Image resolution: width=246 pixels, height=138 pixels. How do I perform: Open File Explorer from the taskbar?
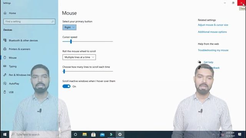85,135
